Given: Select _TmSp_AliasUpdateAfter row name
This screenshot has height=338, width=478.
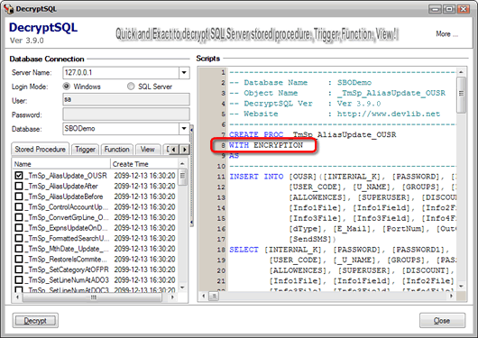Looking at the screenshot, I should tap(61, 186).
